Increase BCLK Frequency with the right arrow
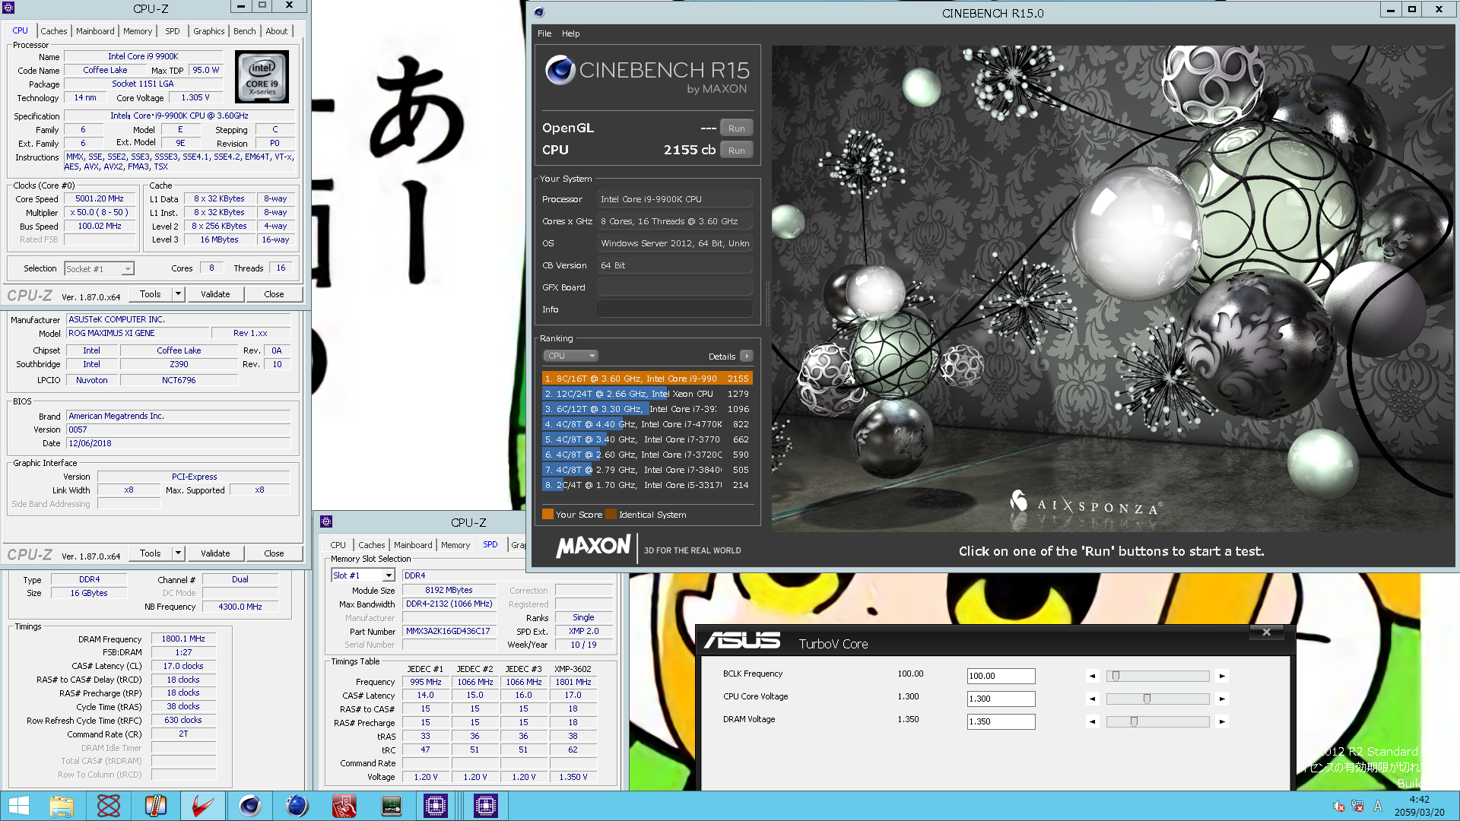This screenshot has height=821, width=1460. (1222, 676)
